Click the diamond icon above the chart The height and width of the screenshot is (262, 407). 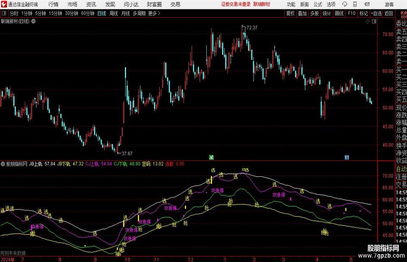(367, 22)
